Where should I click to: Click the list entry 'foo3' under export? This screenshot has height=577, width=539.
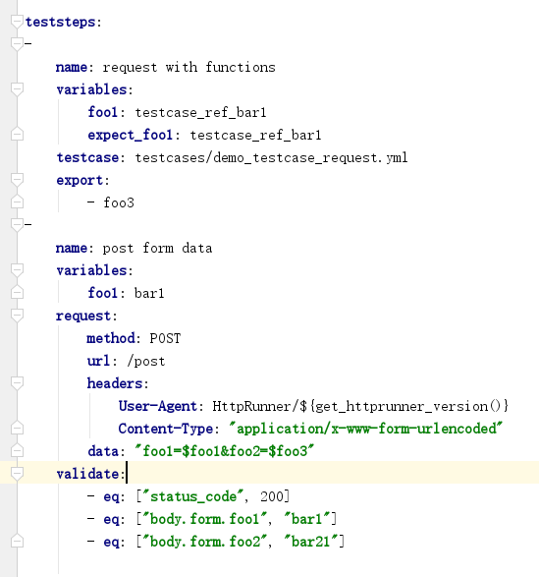(119, 202)
